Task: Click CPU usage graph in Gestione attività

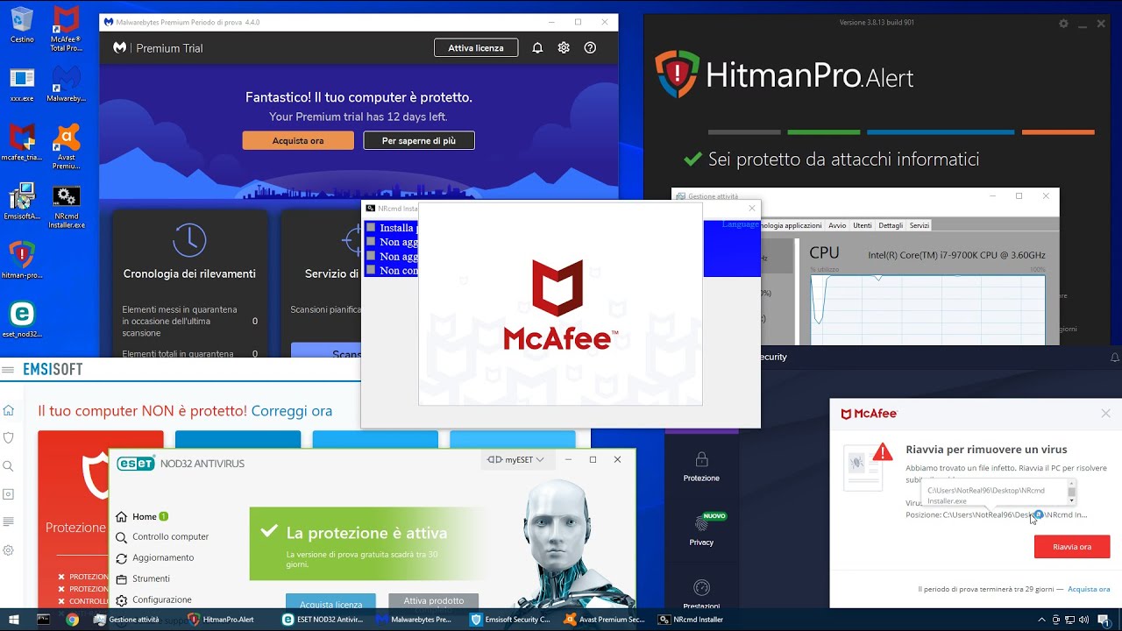Action: click(x=927, y=310)
